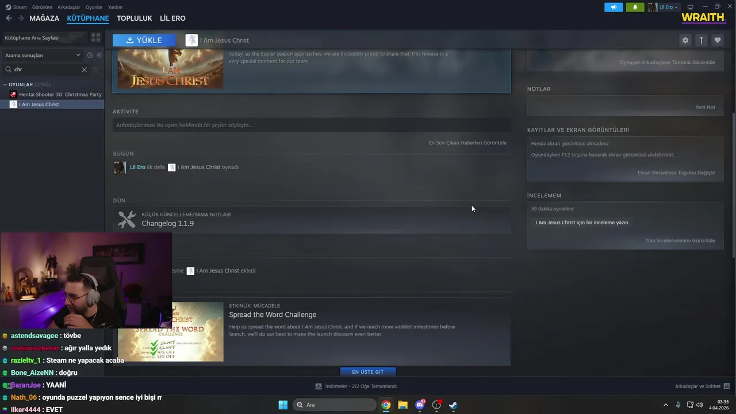Screen dimensions: 736x414
Task: Go to the KÜTÜPHANE tab
Action: tap(88, 18)
